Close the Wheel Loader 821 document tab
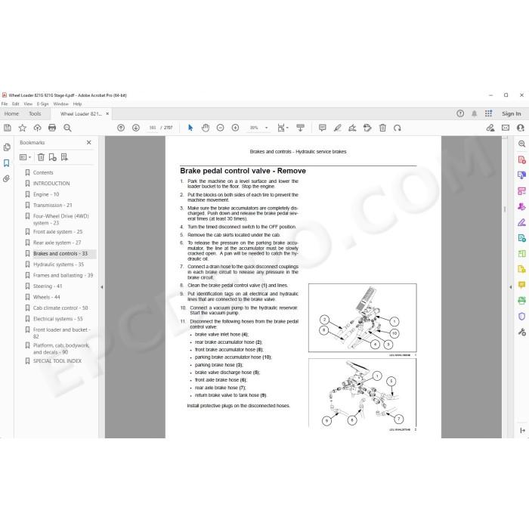Image resolution: width=529 pixels, height=529 pixels. (107, 113)
